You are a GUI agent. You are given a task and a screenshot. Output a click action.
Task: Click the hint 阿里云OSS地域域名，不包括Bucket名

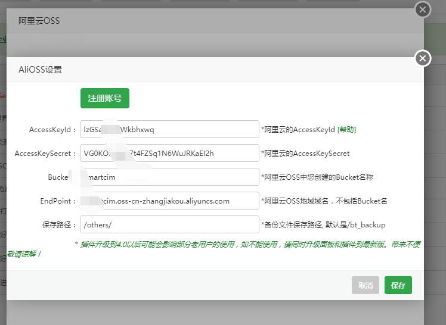click(324, 201)
